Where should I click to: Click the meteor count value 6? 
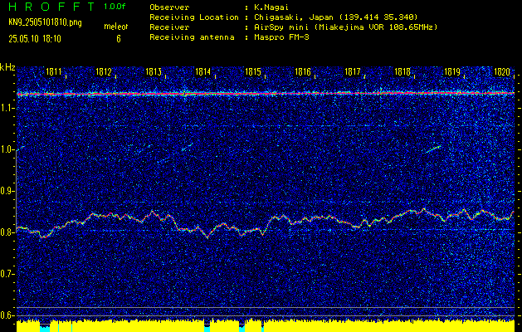tap(119, 39)
